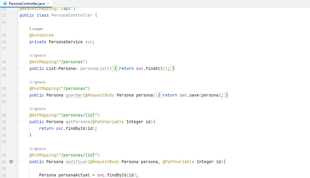Expand folded guardar method on line 24

point(18,95)
